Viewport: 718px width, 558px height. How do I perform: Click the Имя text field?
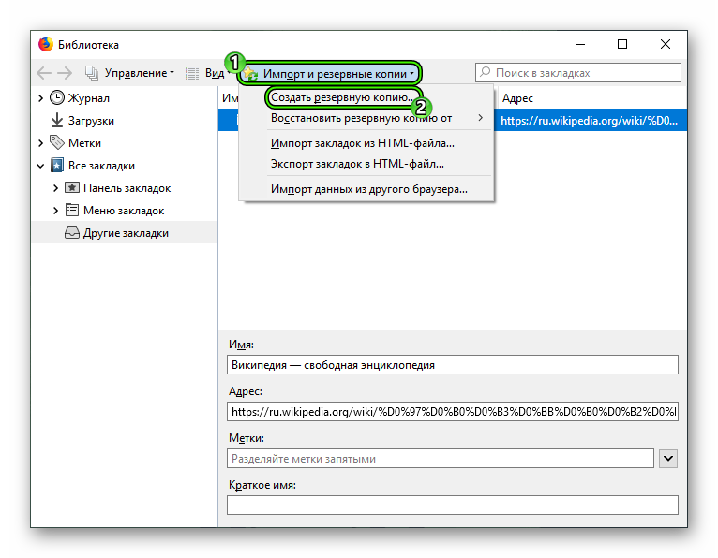coord(453,365)
